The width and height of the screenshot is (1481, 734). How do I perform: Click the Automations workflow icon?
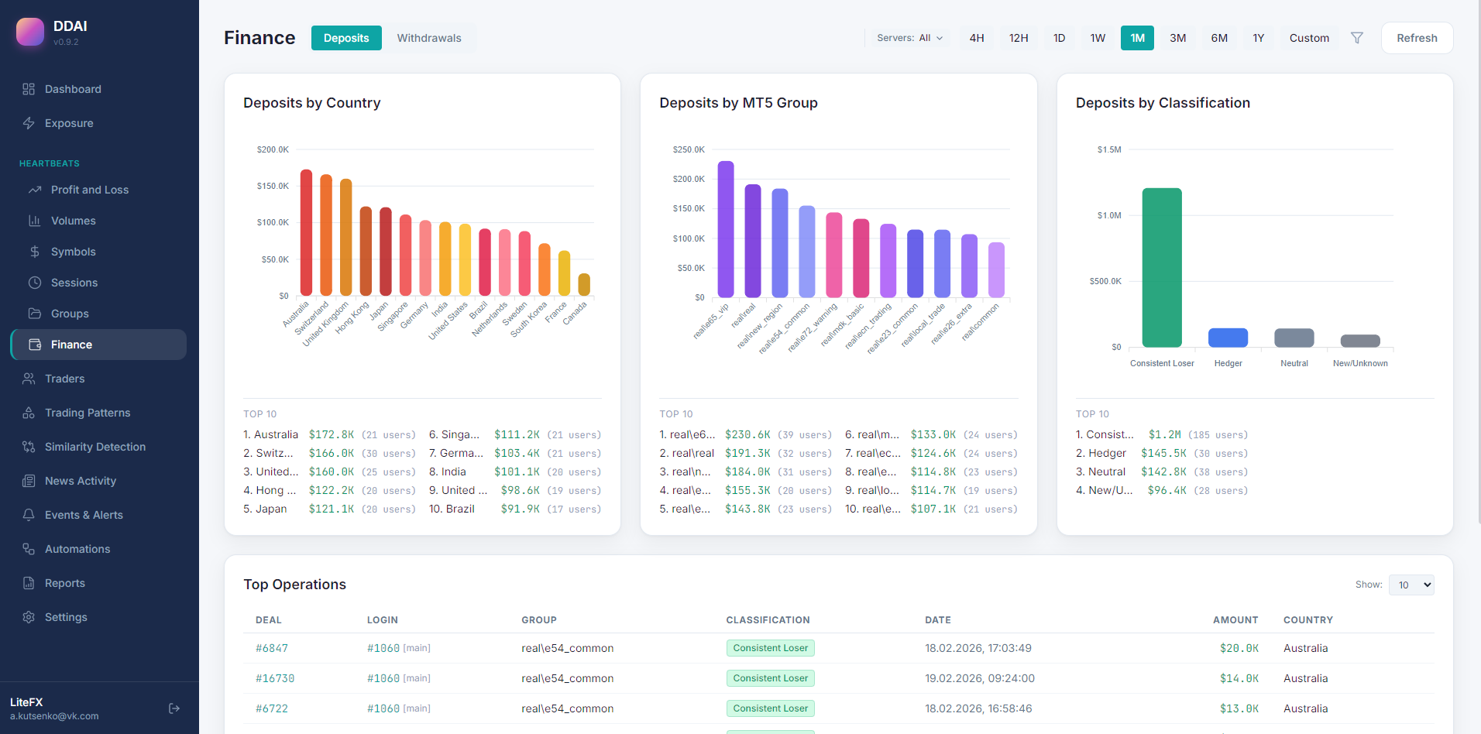[29, 549]
